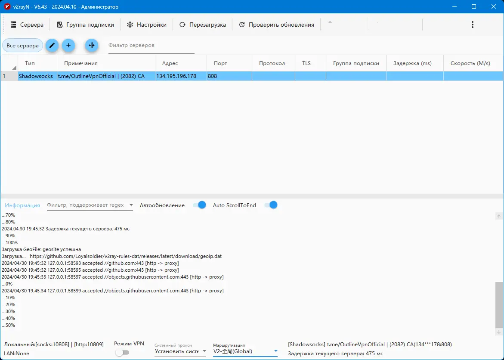
Task: Minimize the v2rayN window
Action: (454, 7)
